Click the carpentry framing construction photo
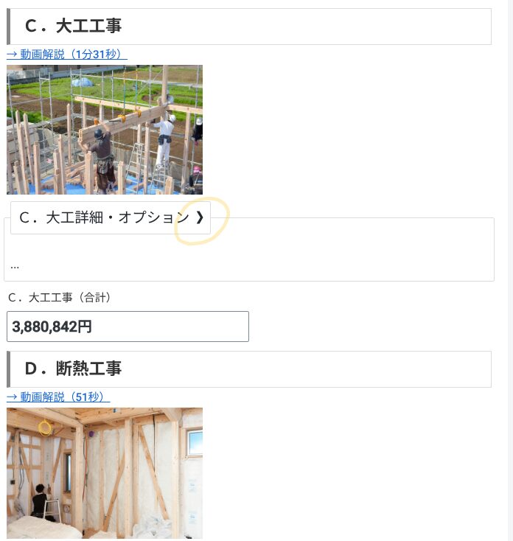 click(105, 130)
